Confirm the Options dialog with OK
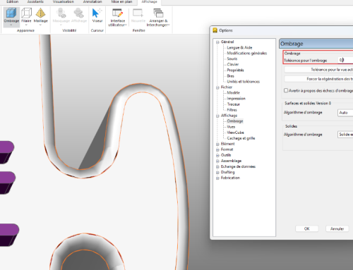 (x=307, y=228)
